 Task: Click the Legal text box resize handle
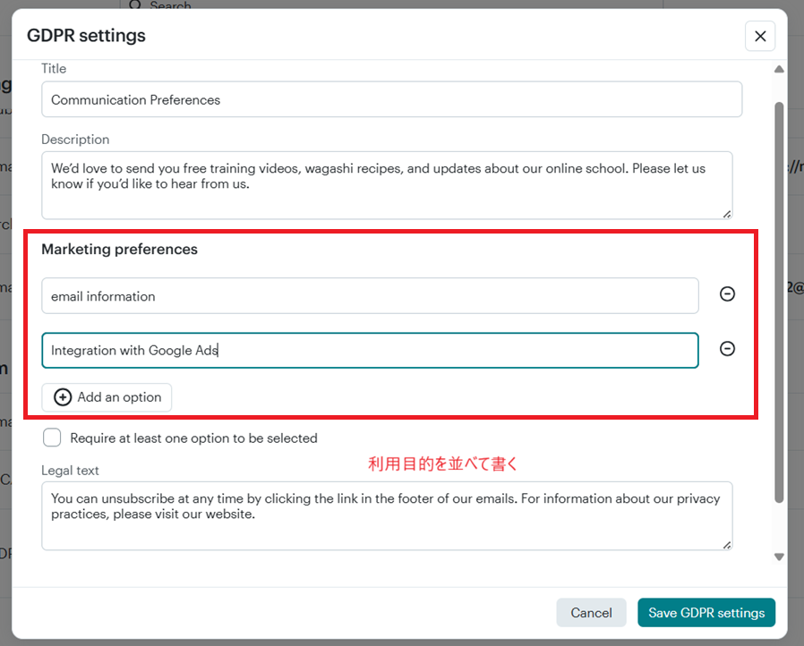[727, 545]
